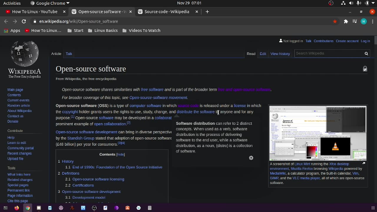Follow the free software link in hatnote
The width and height of the screenshot is (377, 212).
tap(152, 90)
